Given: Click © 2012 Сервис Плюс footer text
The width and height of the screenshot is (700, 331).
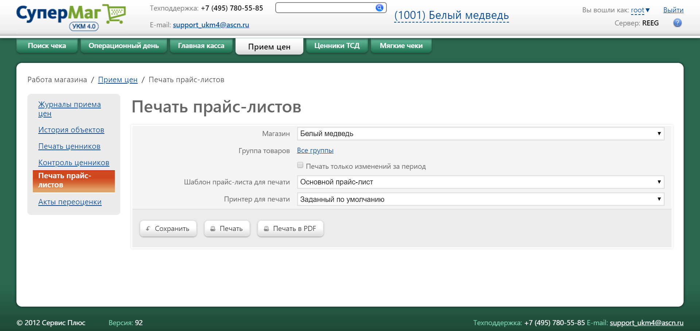Looking at the screenshot, I should click(51, 323).
